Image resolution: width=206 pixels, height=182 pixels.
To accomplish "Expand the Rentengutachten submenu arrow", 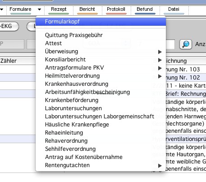I will (160, 166).
